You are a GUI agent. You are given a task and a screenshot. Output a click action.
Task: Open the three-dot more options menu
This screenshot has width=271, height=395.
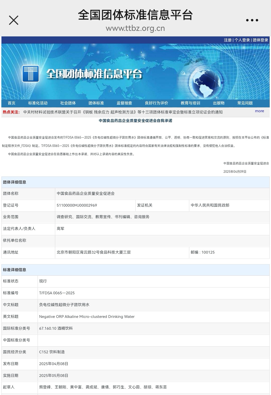pyautogui.click(x=252, y=20)
